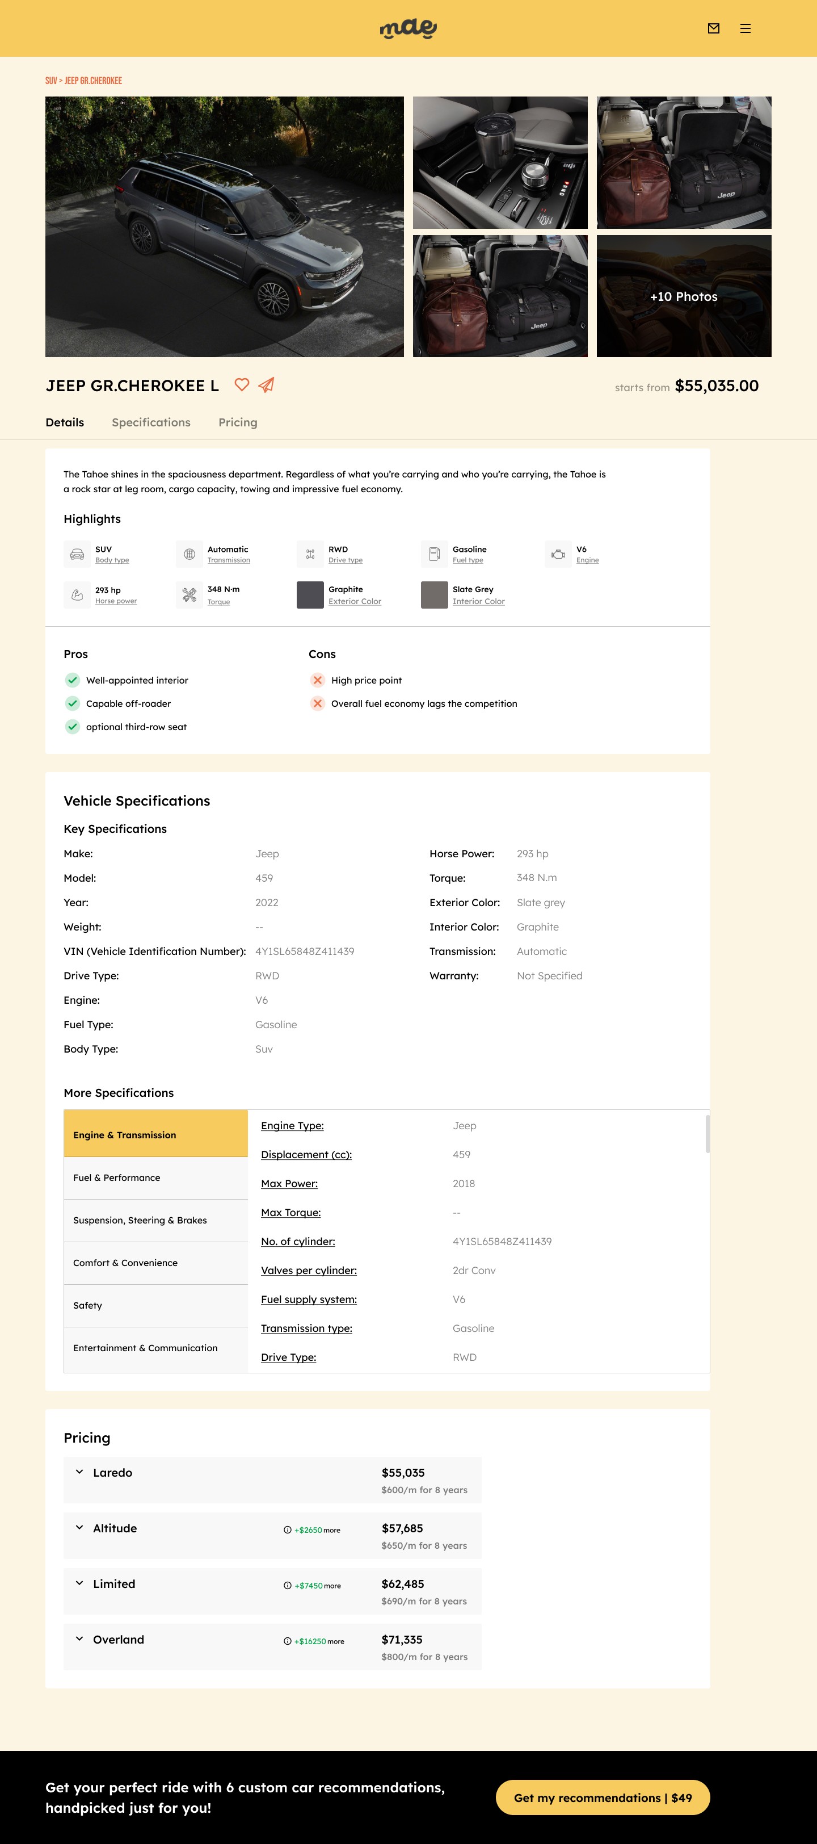The height and width of the screenshot is (1844, 817).
Task: Switch to the Specifications tab
Action: point(151,422)
